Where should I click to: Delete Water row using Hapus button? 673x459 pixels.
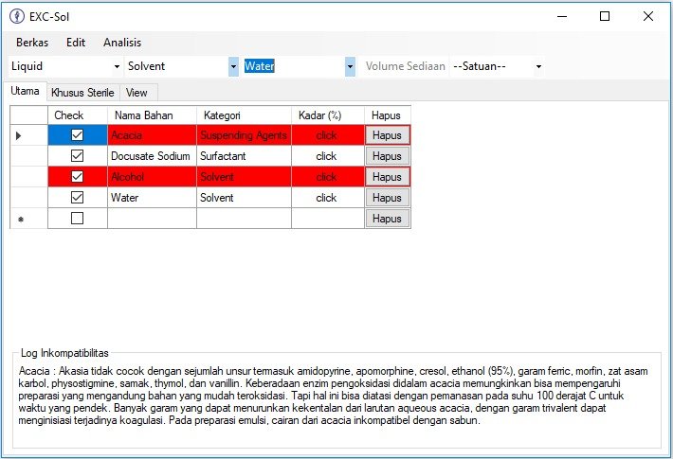387,198
